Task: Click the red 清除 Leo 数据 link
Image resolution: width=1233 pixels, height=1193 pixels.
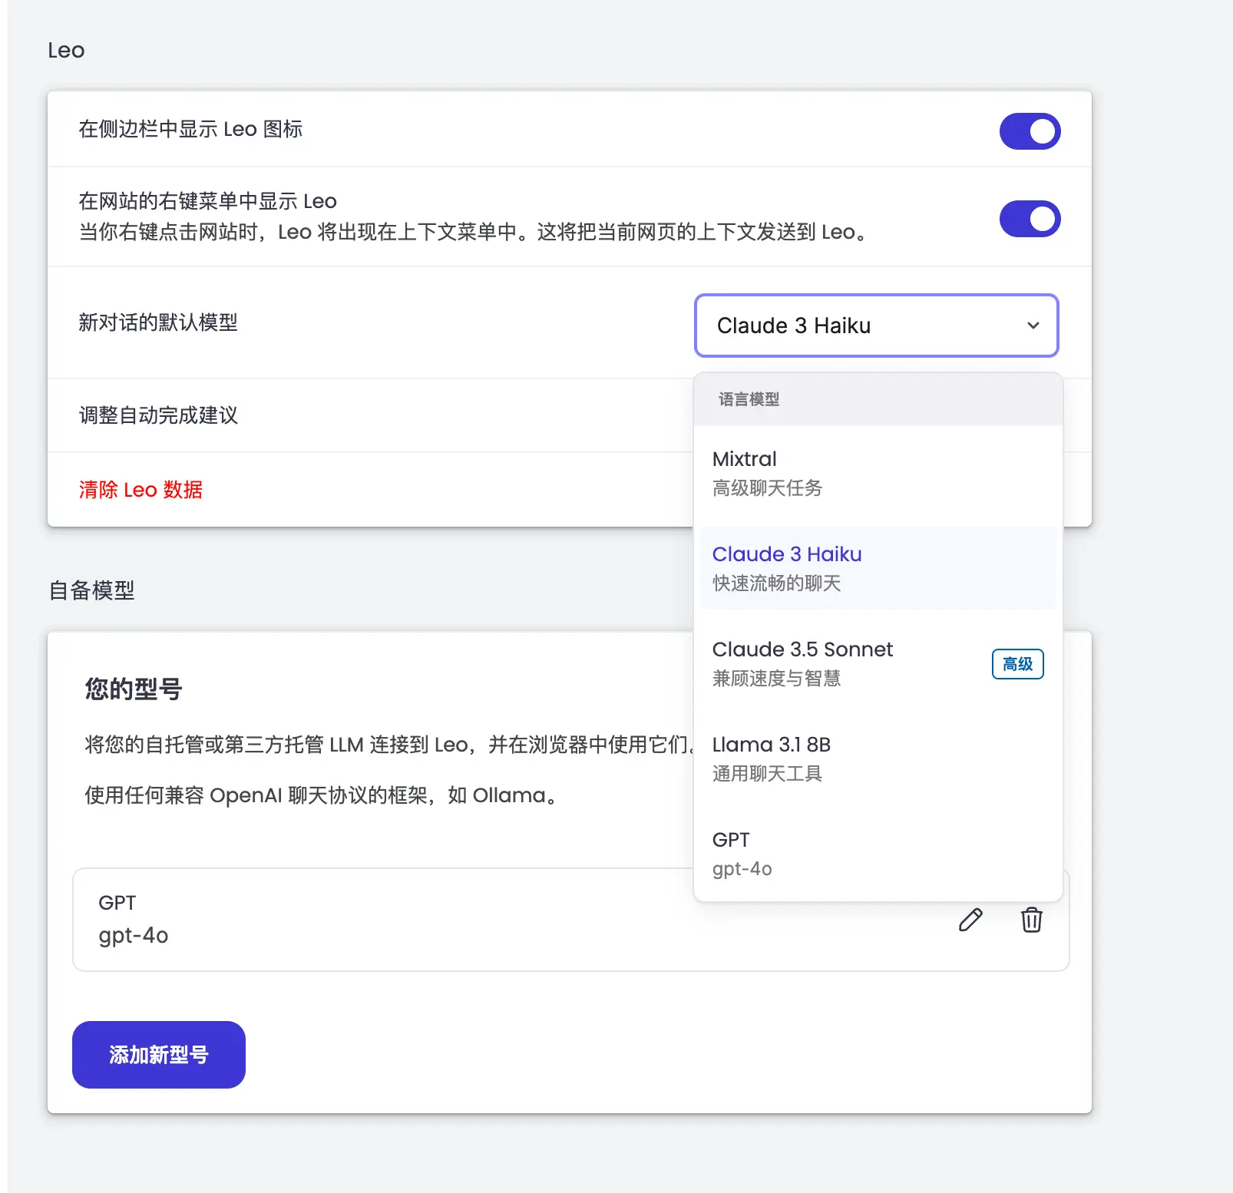Action: click(140, 490)
